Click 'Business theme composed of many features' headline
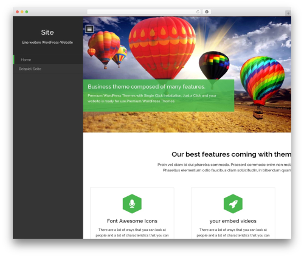The height and width of the screenshot is (257, 304). [x=147, y=87]
